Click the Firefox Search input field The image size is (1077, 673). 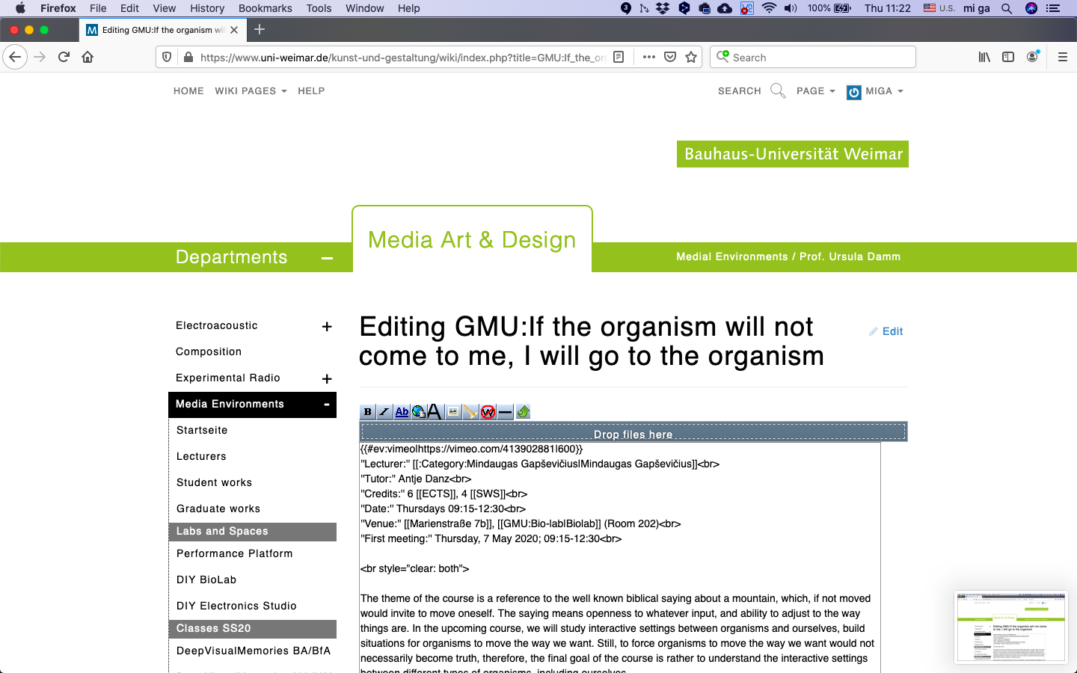coord(813,57)
